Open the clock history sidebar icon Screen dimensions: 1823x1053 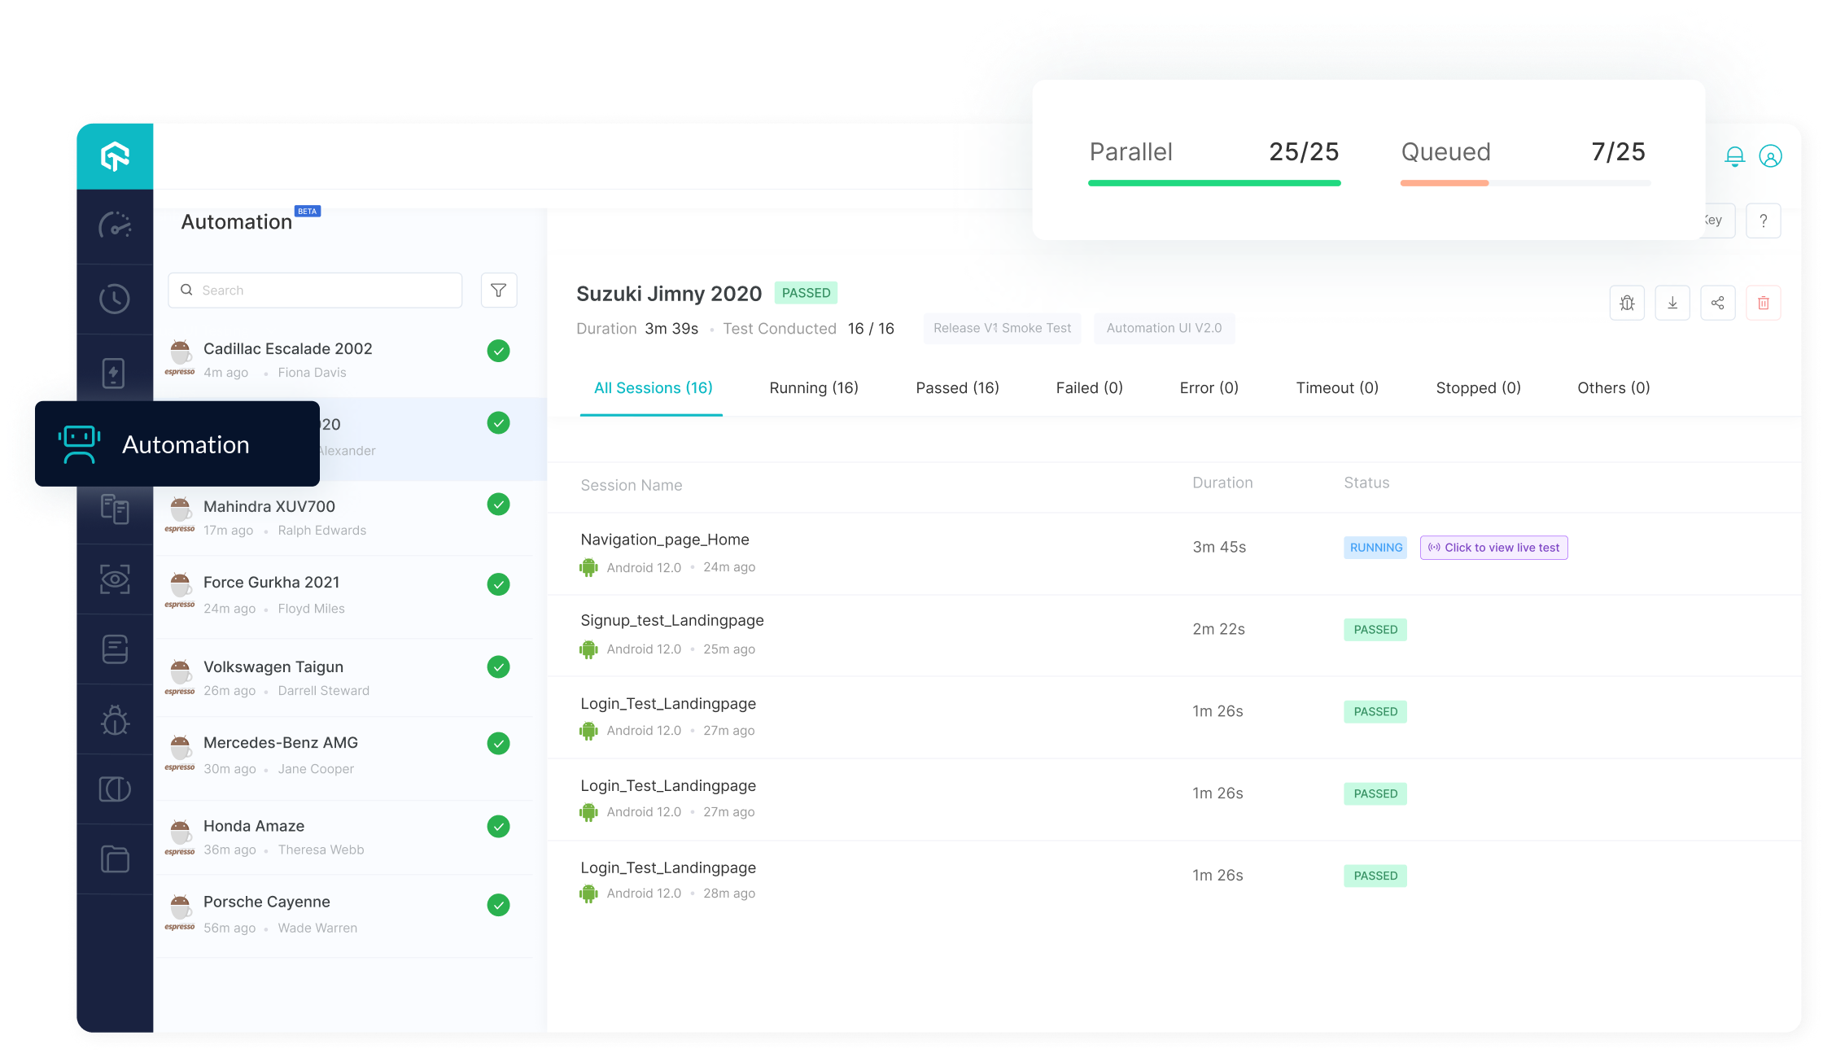pos(115,299)
